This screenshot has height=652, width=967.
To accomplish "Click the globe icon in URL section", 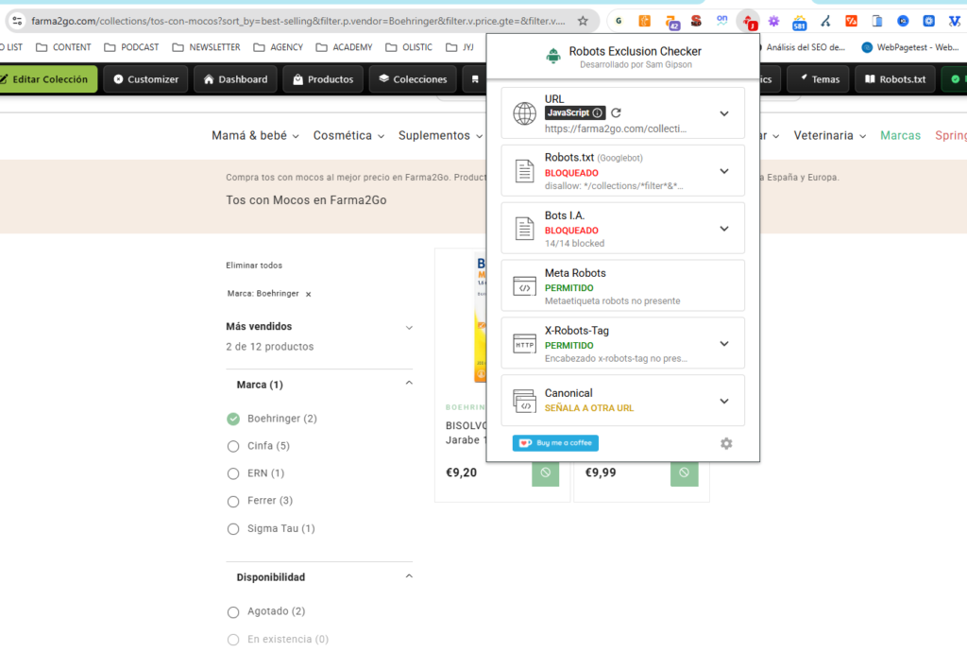I will click(524, 113).
